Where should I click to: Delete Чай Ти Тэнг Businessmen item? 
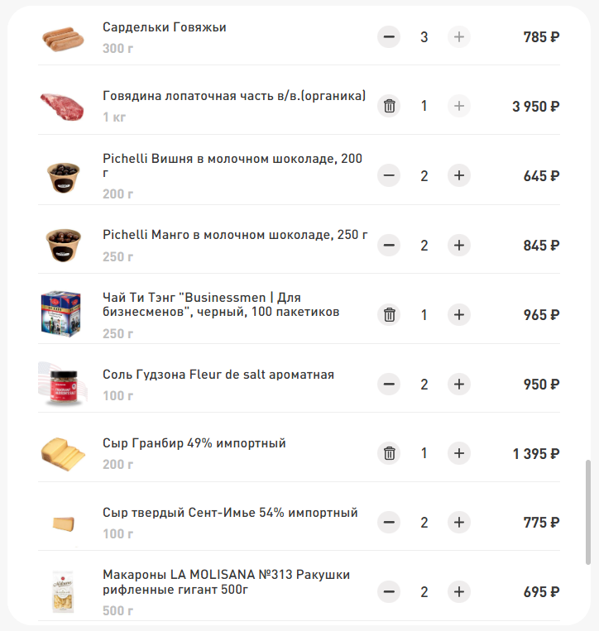(389, 315)
